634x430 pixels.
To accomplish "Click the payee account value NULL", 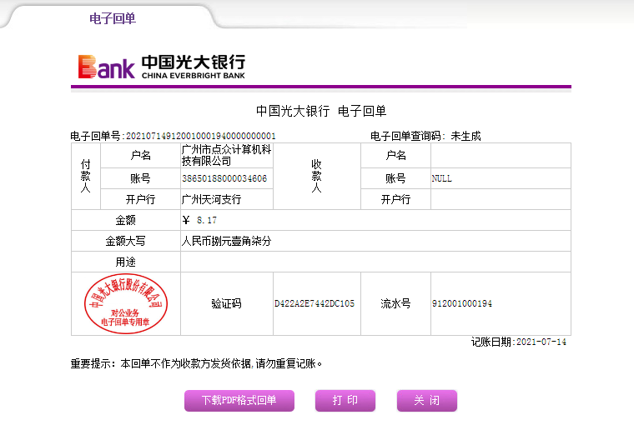I will [x=441, y=178].
